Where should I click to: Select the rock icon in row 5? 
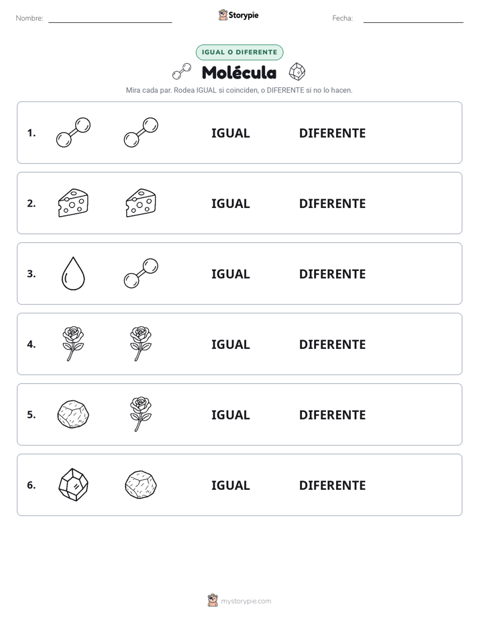[x=73, y=414]
